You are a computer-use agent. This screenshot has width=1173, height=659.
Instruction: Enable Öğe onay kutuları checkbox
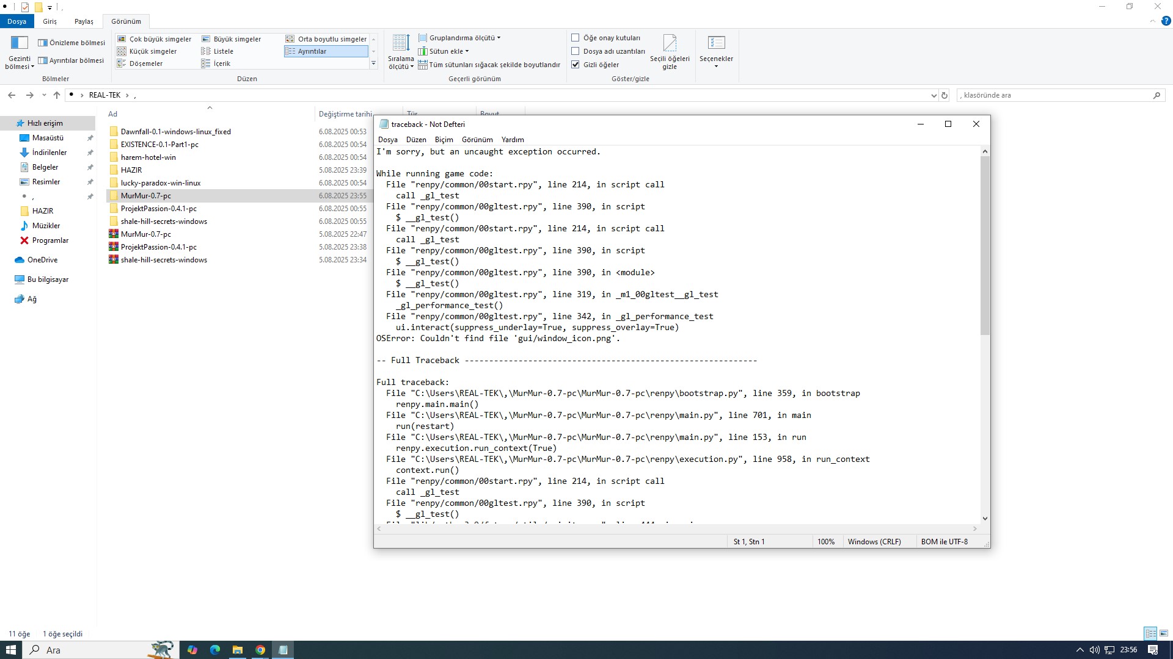click(x=575, y=38)
